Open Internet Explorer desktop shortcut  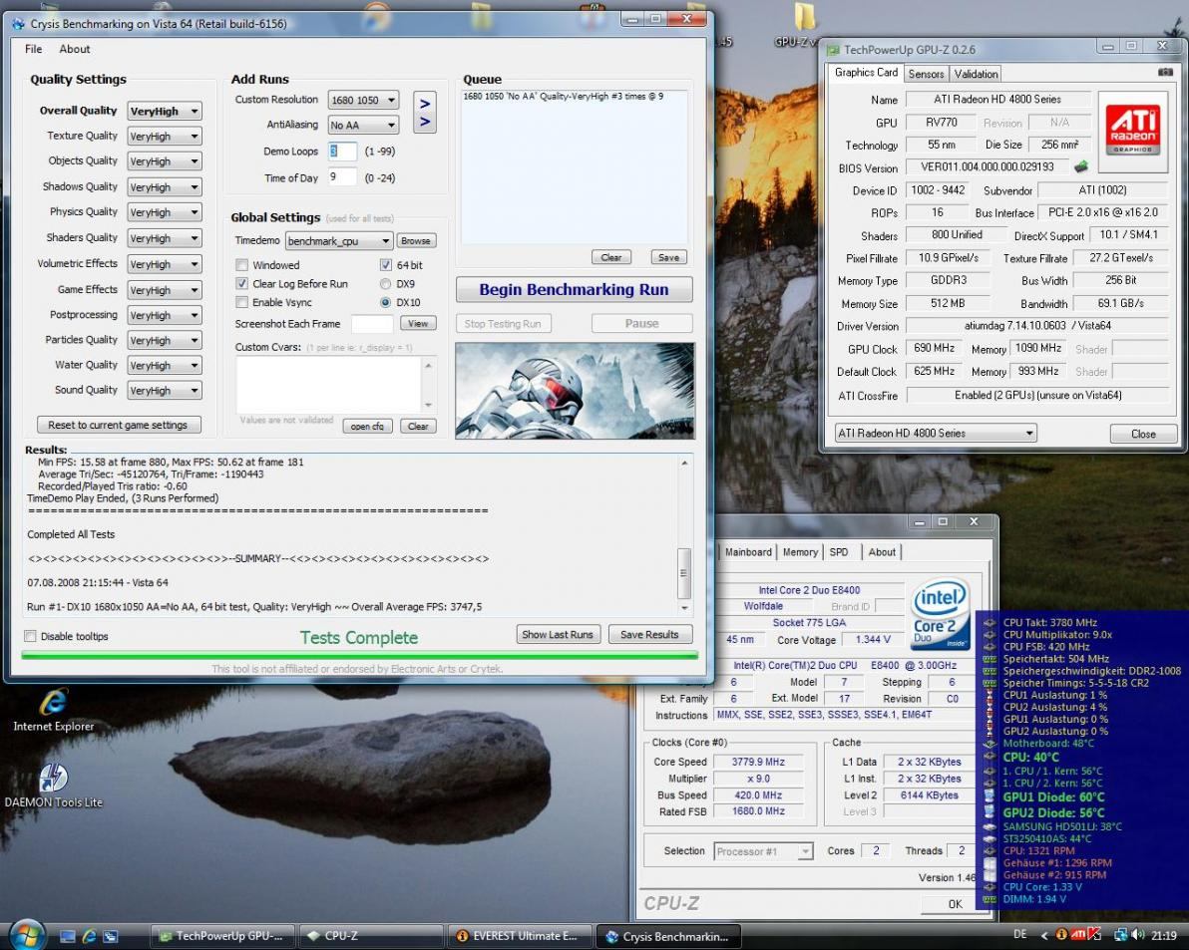53,711
